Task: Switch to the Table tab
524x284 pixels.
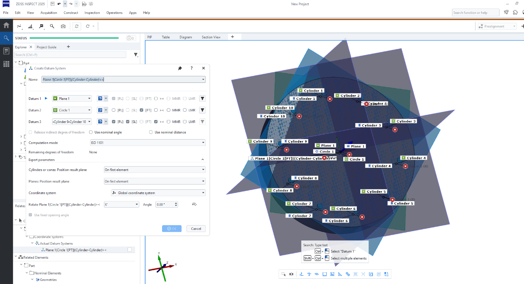Action: tap(166, 37)
